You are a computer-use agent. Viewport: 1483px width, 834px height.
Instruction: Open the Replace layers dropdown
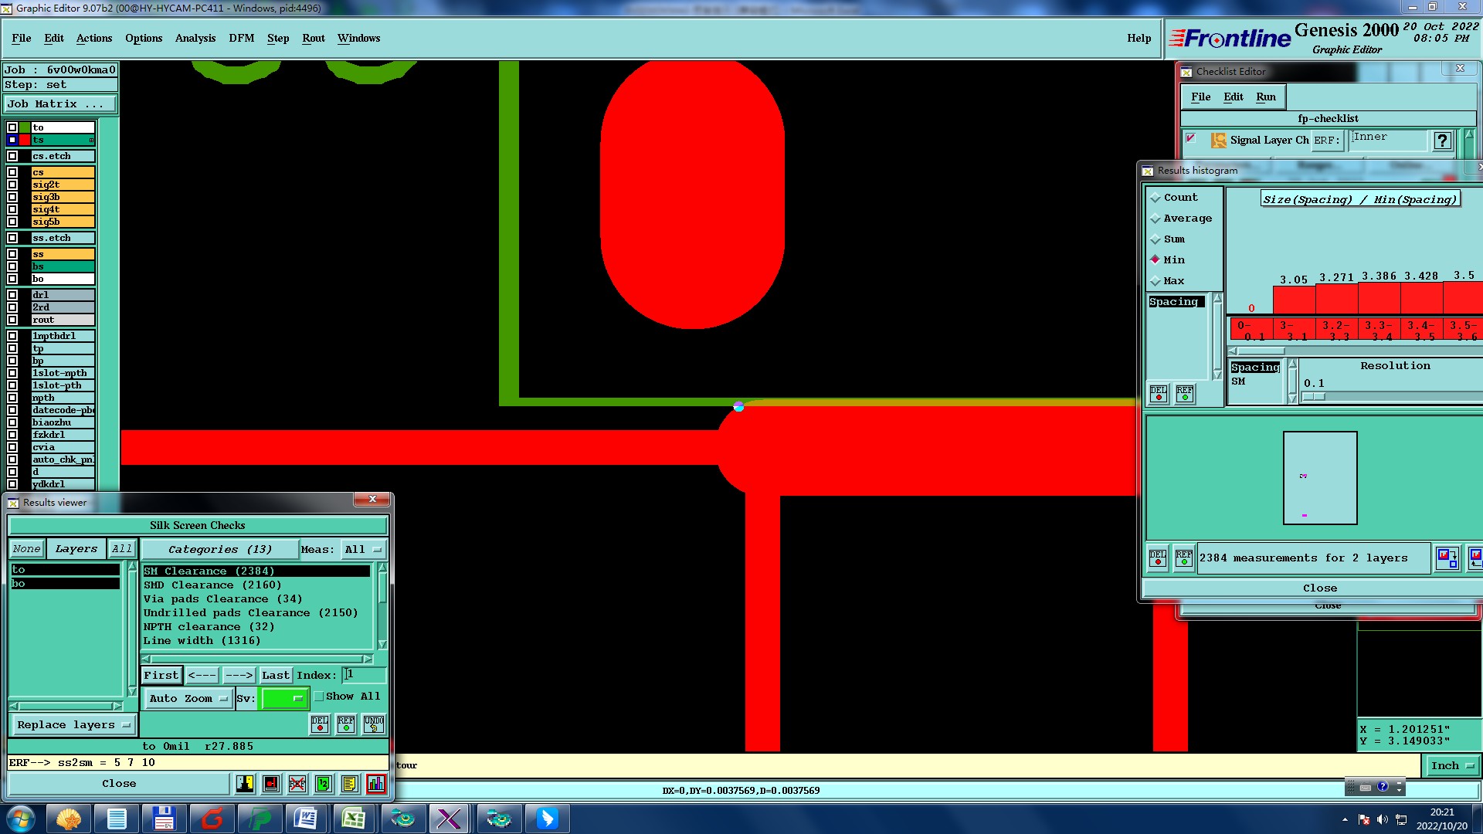[73, 725]
